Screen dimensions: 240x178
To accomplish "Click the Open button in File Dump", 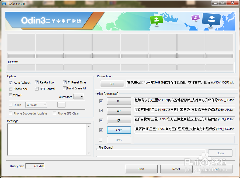I will (220, 153).
